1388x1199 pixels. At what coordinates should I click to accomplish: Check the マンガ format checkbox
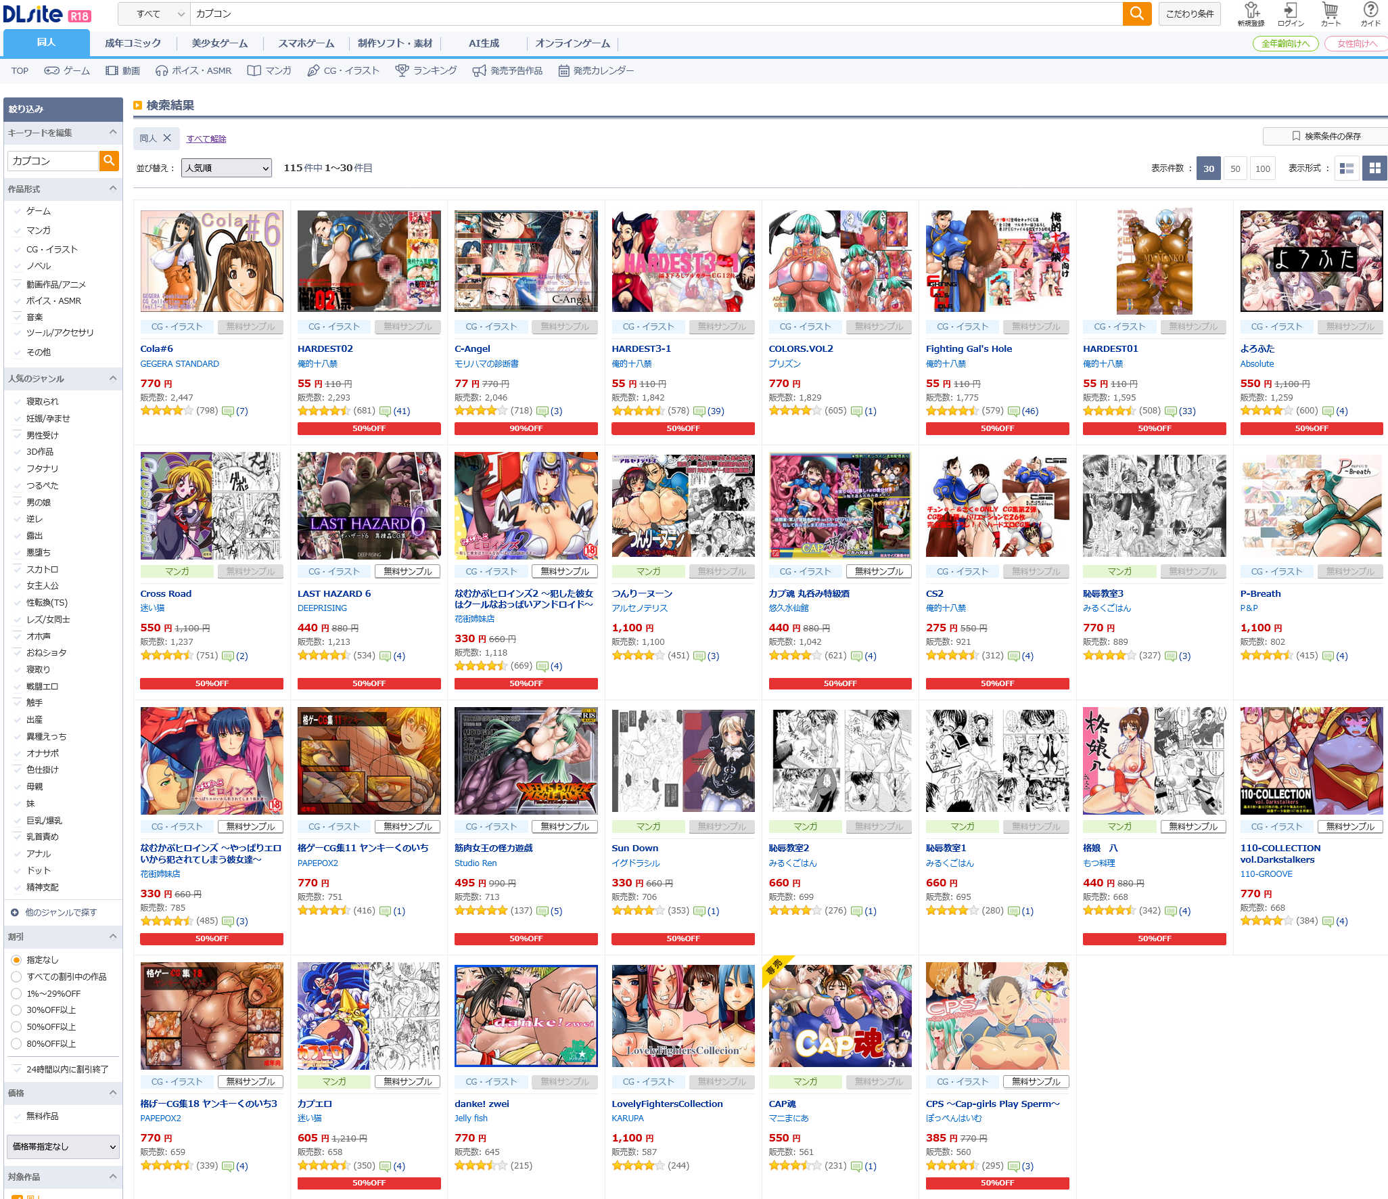(17, 231)
